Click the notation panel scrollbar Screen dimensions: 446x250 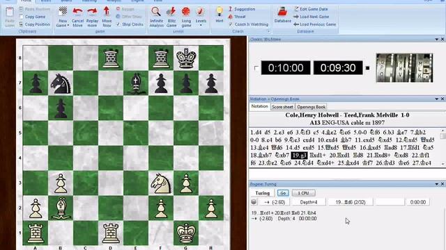[x=443, y=147]
